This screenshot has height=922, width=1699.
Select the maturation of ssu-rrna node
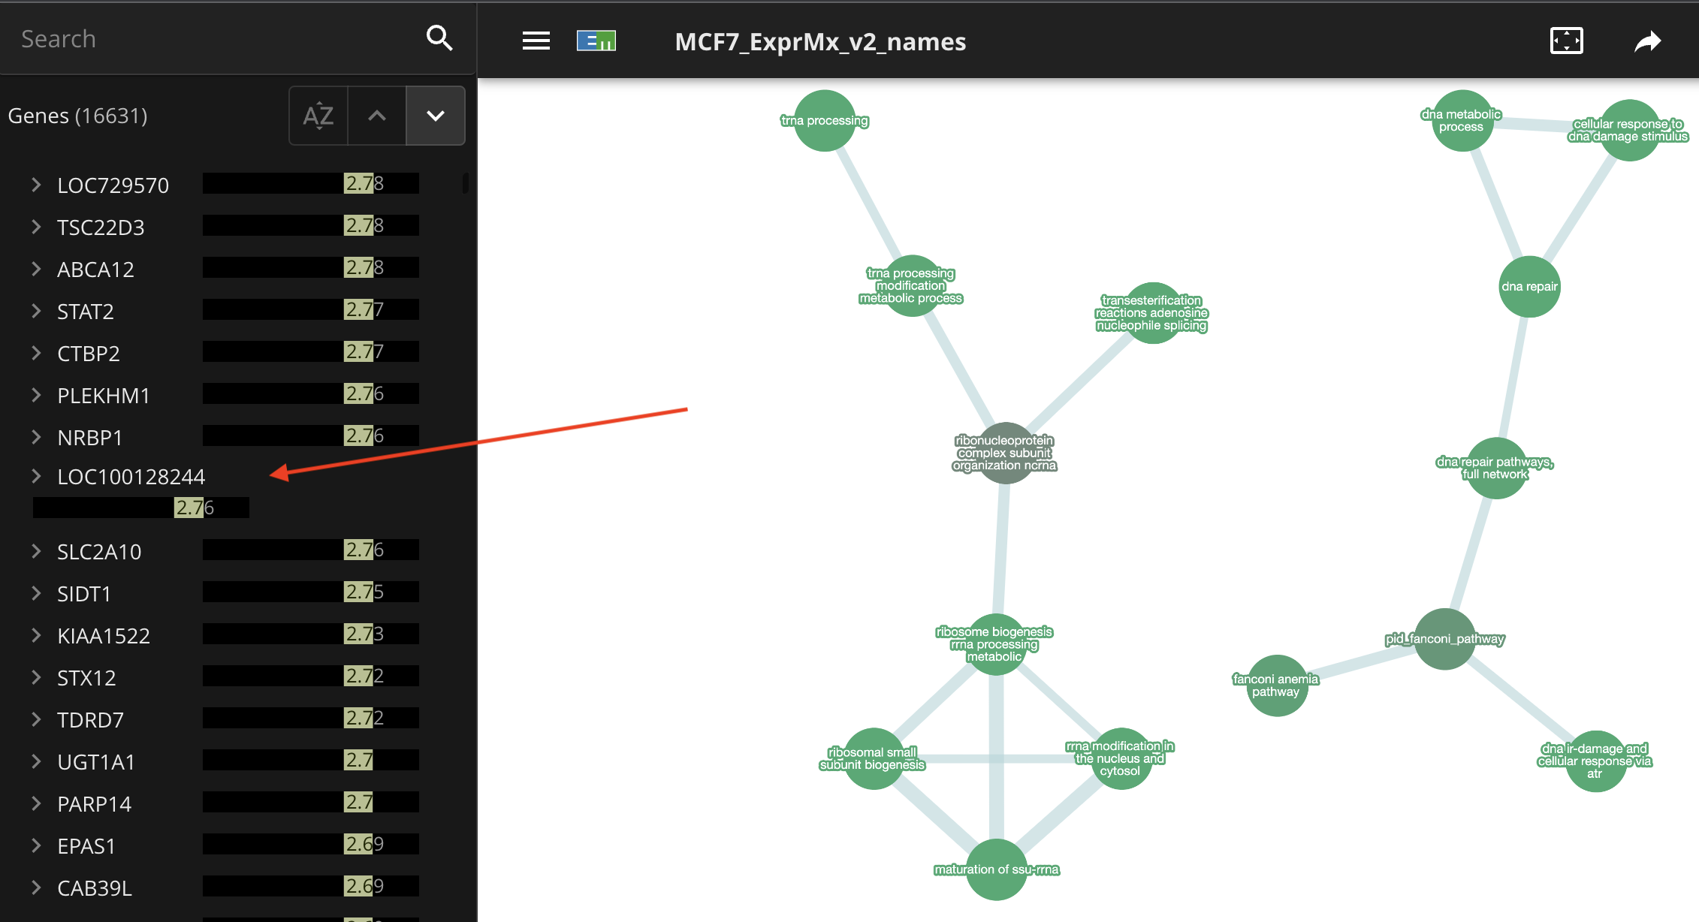997,869
